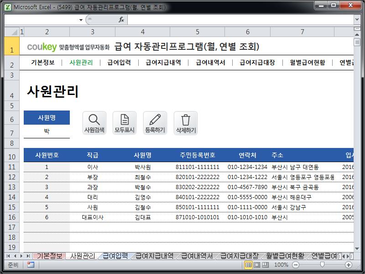Open 급여입력 in the navigation menu
This screenshot has width=365, height=274.
[119, 63]
